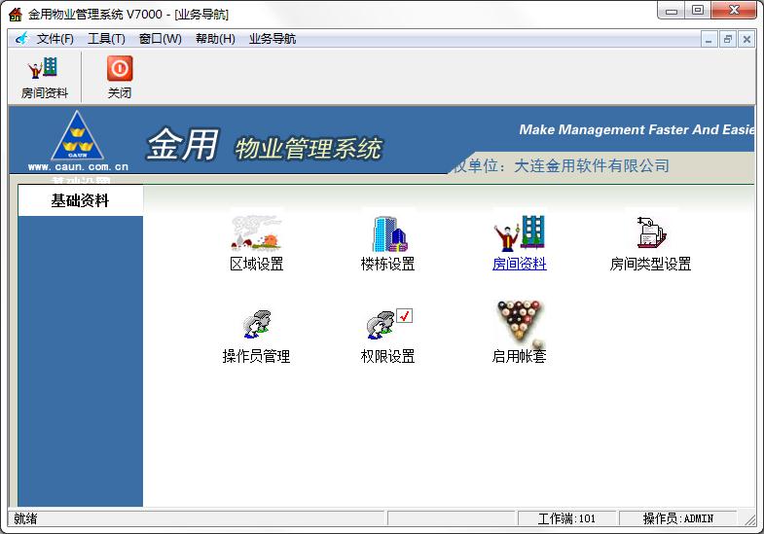Open the 业务导航 menu
Screen dimensions: 764x534
[x=273, y=39]
